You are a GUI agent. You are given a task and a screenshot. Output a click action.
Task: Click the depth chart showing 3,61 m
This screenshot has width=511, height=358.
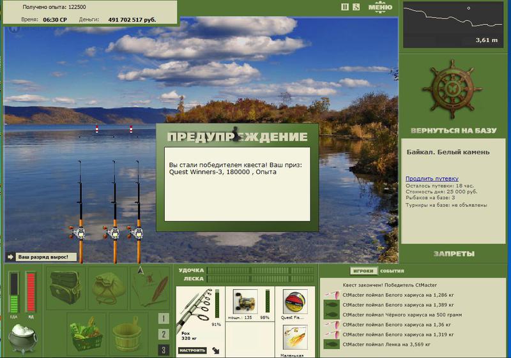click(x=453, y=24)
